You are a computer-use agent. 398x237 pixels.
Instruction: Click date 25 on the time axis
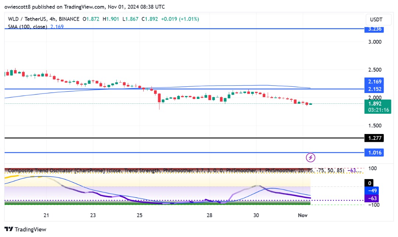140,215
